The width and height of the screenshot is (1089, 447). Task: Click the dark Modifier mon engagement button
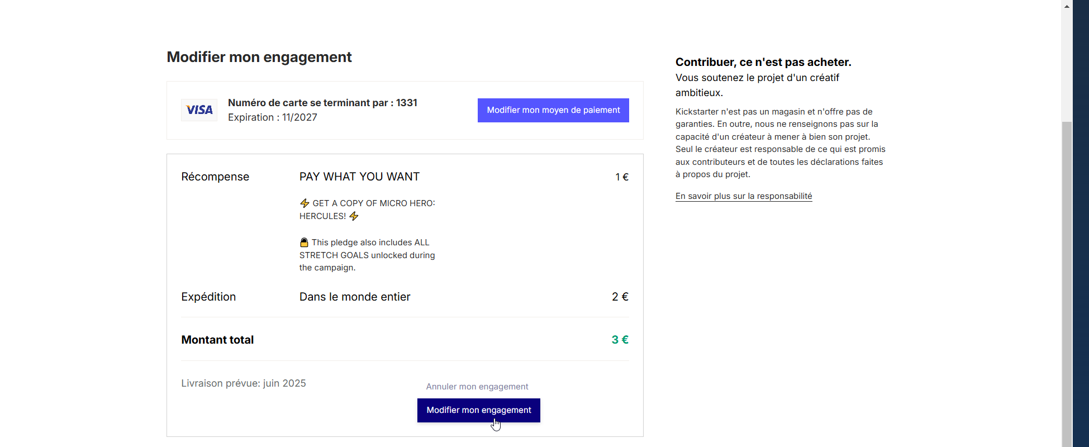coord(479,410)
